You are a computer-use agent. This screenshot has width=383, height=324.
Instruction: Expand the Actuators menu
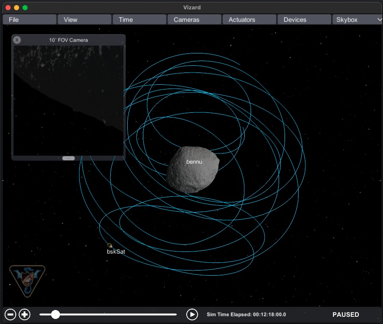click(x=249, y=20)
